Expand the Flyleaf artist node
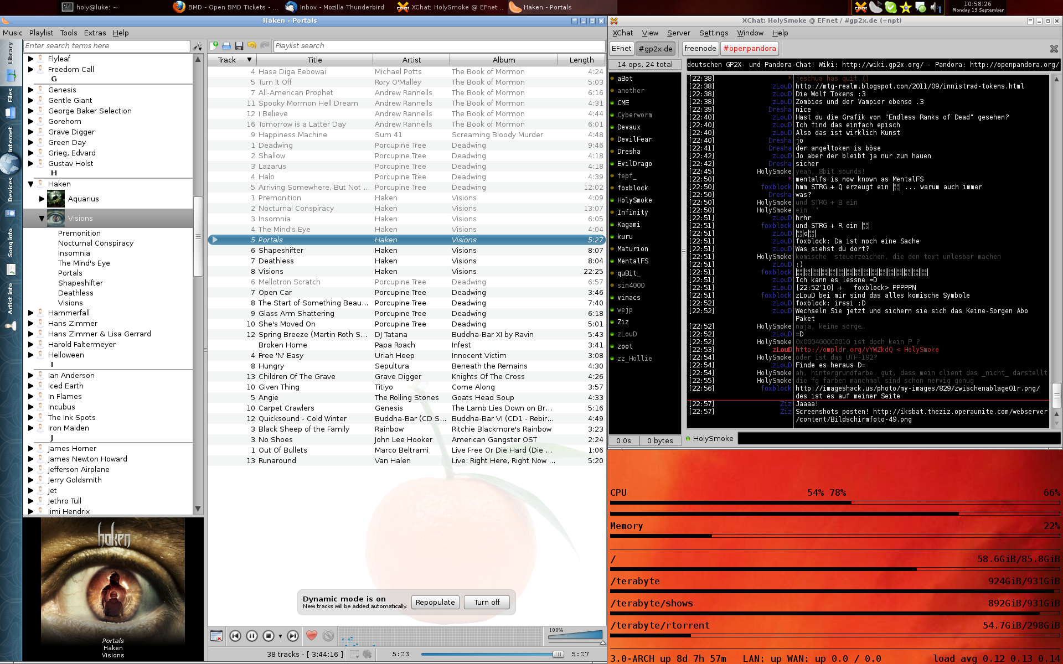 click(31, 59)
